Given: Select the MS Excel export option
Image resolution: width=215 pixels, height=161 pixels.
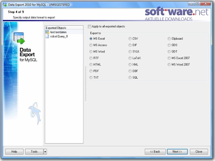Looking at the screenshot, I should pos(91,39).
